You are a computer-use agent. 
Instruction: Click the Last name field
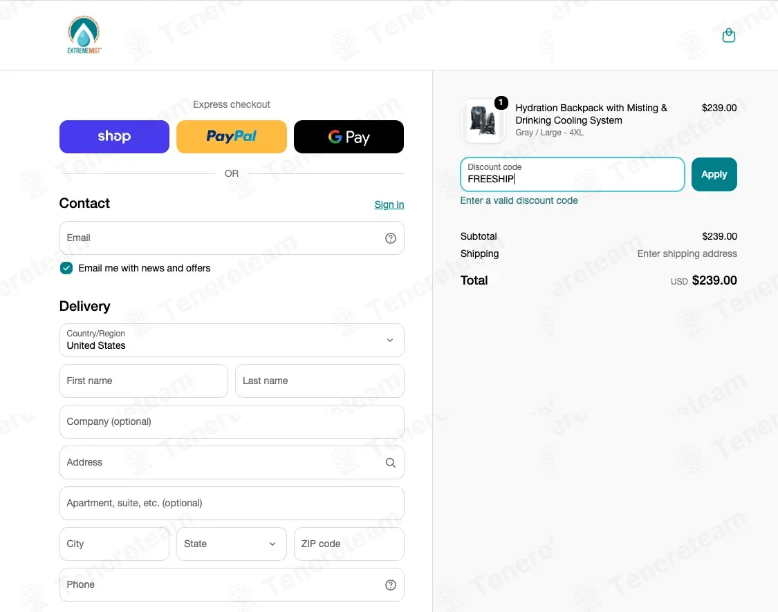click(319, 381)
